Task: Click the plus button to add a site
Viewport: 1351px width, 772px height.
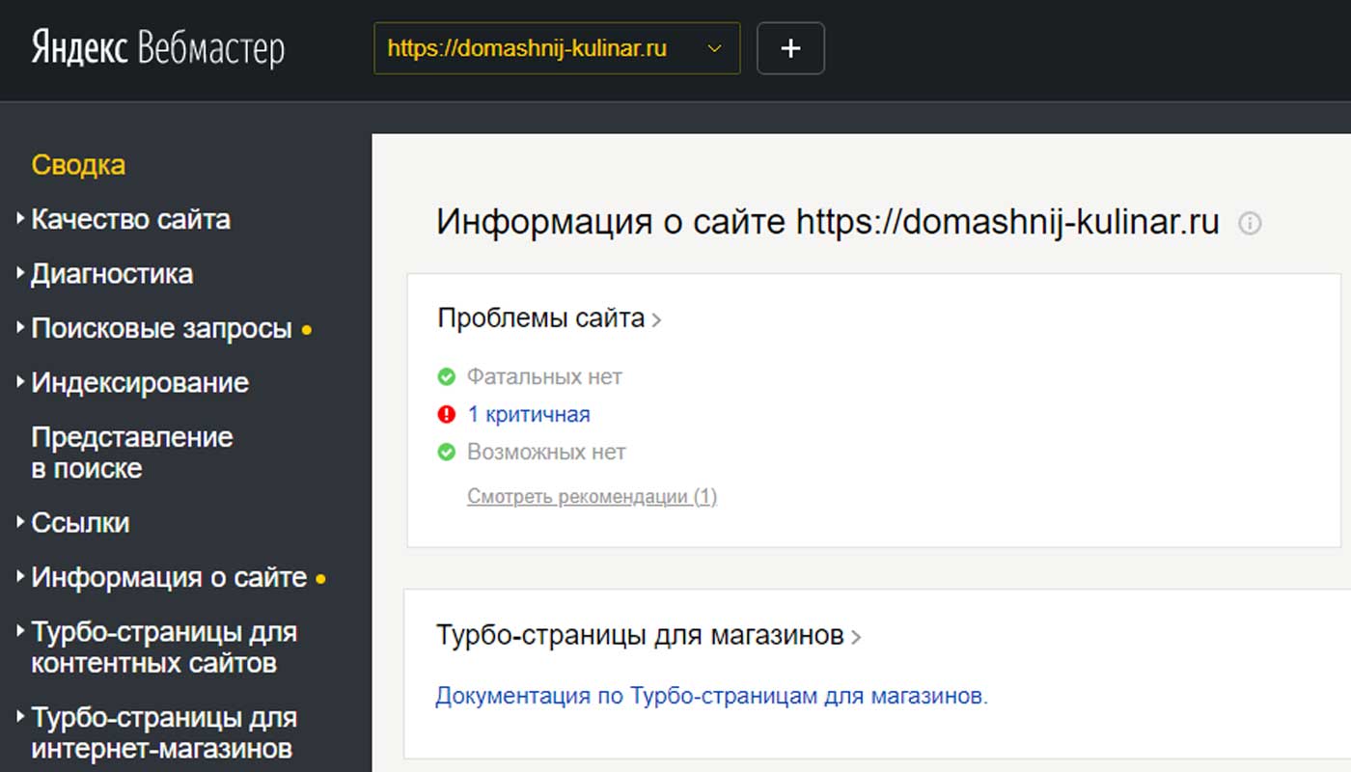Action: coord(790,48)
